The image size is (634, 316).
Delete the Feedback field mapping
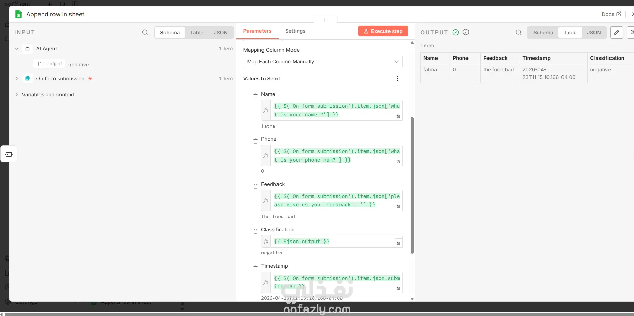click(x=255, y=186)
